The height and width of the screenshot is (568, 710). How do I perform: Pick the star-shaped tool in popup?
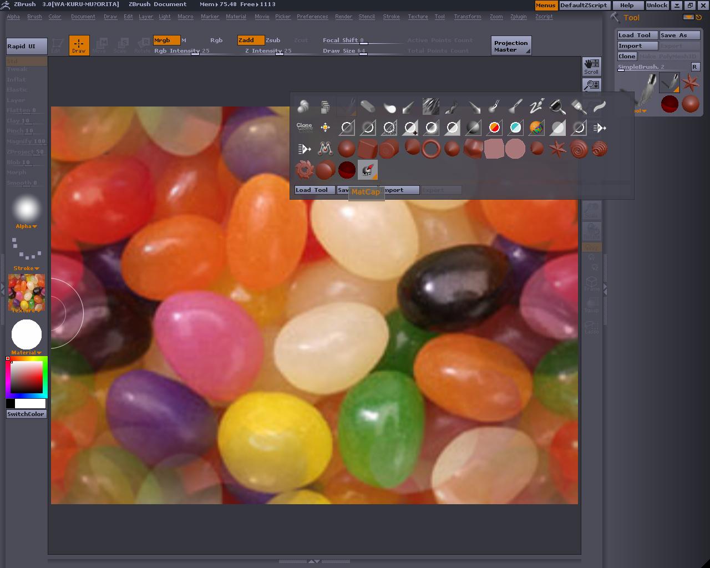click(557, 149)
